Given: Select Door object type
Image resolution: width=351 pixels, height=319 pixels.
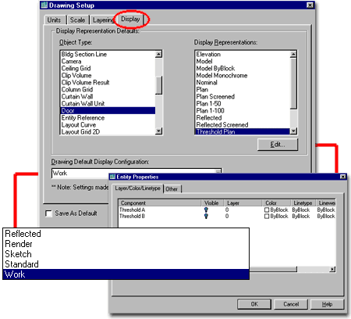Looking at the screenshot, I should [108, 110].
